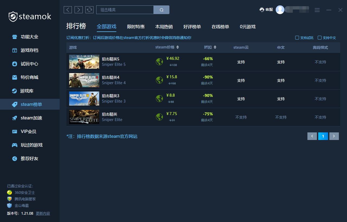Contact 客服 support

(266, 10)
